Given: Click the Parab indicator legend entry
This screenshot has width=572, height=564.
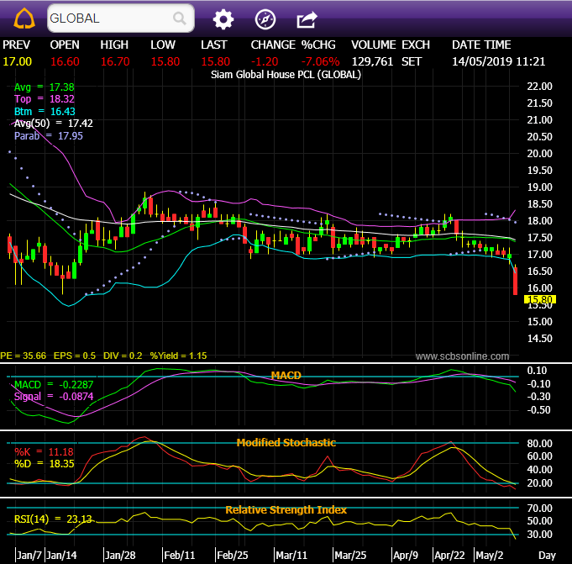Looking at the screenshot, I should point(47,135).
